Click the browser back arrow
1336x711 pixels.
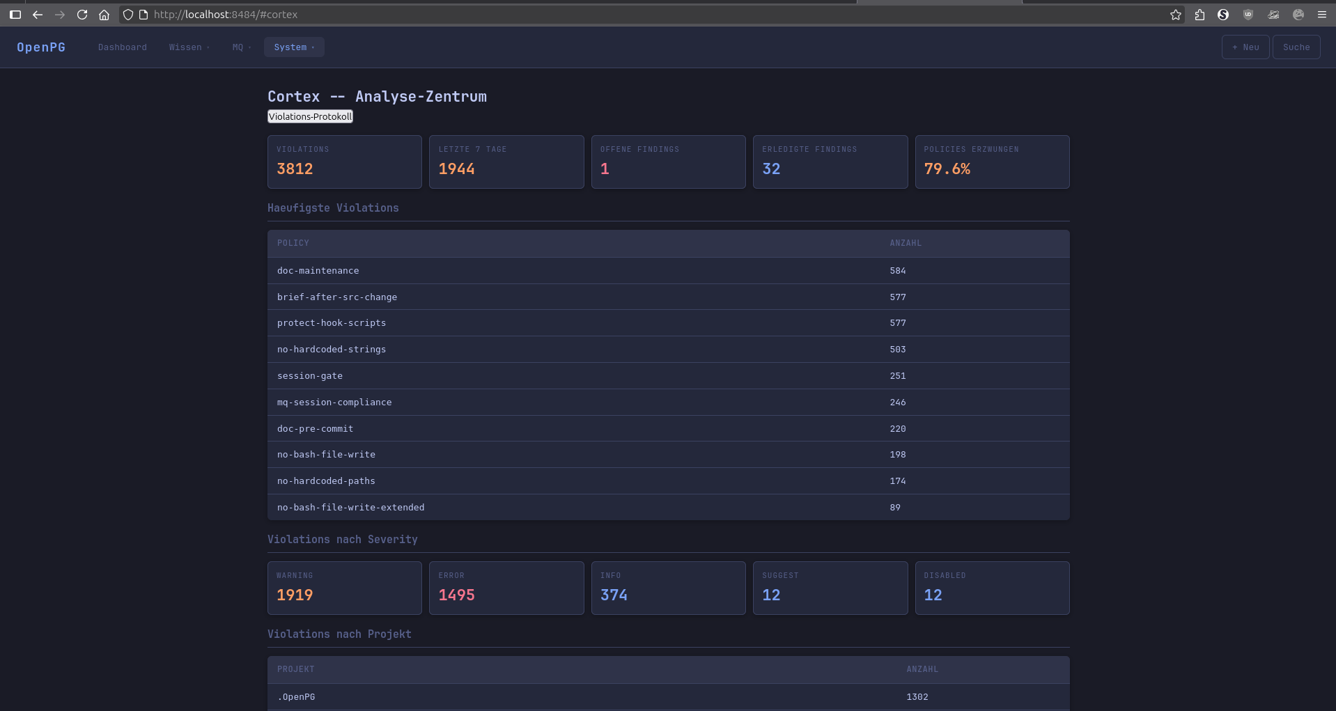click(x=38, y=15)
